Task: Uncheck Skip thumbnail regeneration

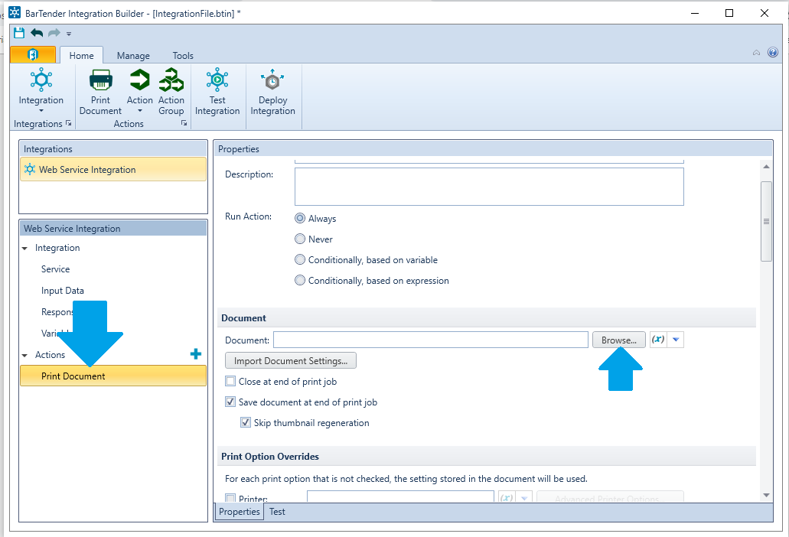Action: point(246,422)
